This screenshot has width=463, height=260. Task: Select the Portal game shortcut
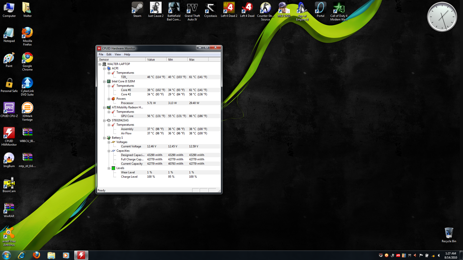[x=320, y=9]
